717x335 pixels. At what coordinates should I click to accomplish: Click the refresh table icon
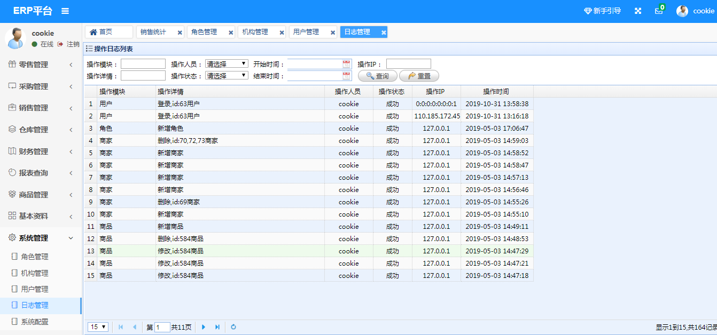(x=233, y=327)
